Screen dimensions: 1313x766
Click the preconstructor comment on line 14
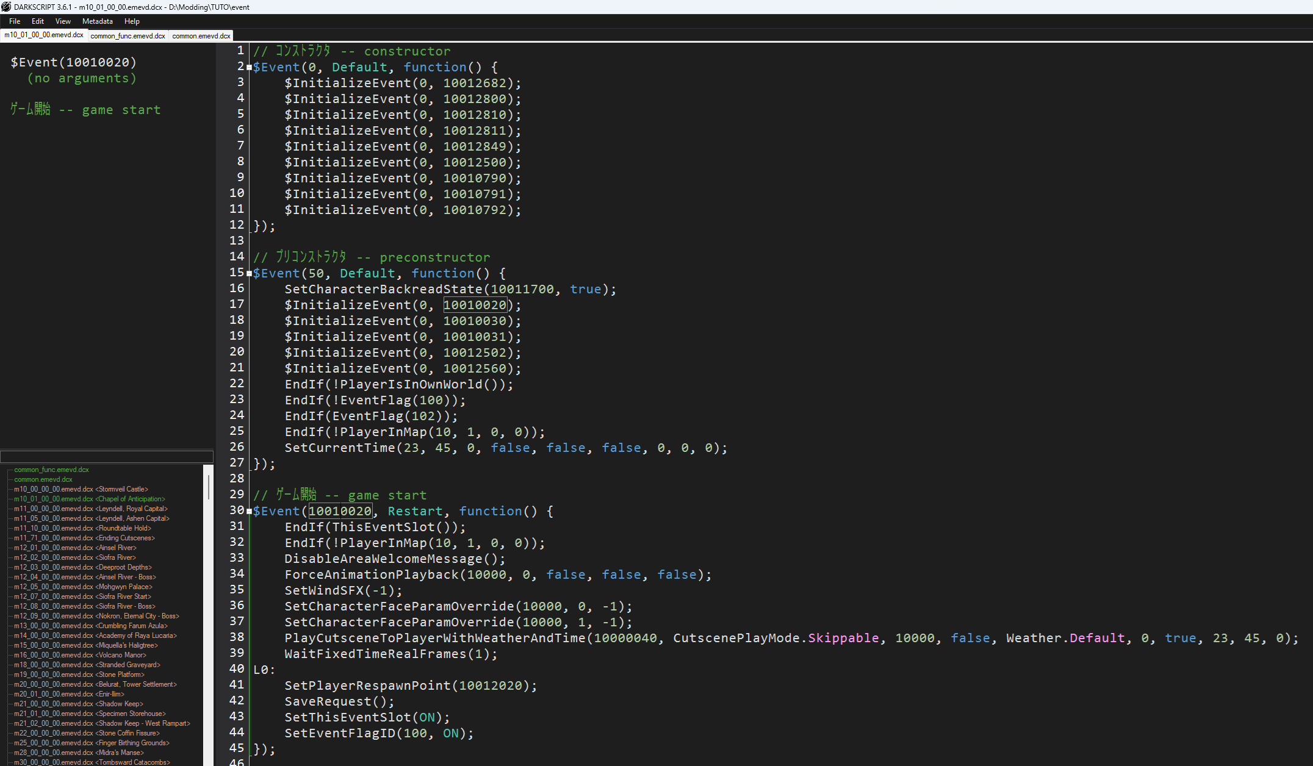click(x=372, y=257)
